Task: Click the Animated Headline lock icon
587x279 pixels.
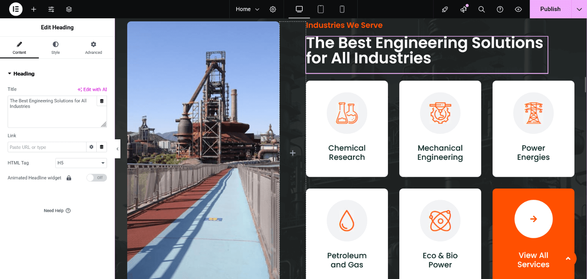Action: point(69,178)
